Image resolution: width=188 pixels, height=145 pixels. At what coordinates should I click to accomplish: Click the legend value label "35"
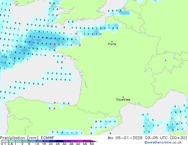pos(71,144)
